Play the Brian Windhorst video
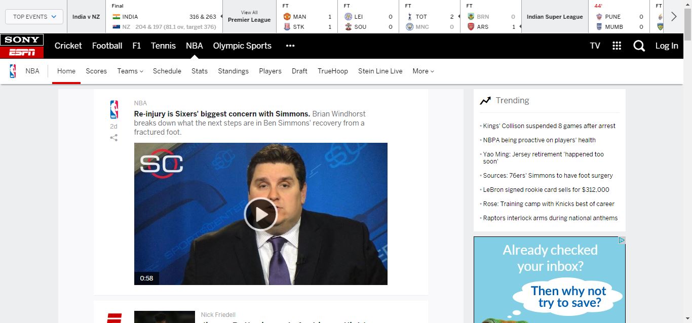 [260, 214]
